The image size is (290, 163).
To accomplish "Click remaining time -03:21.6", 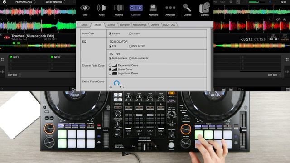I will coord(246,39).
